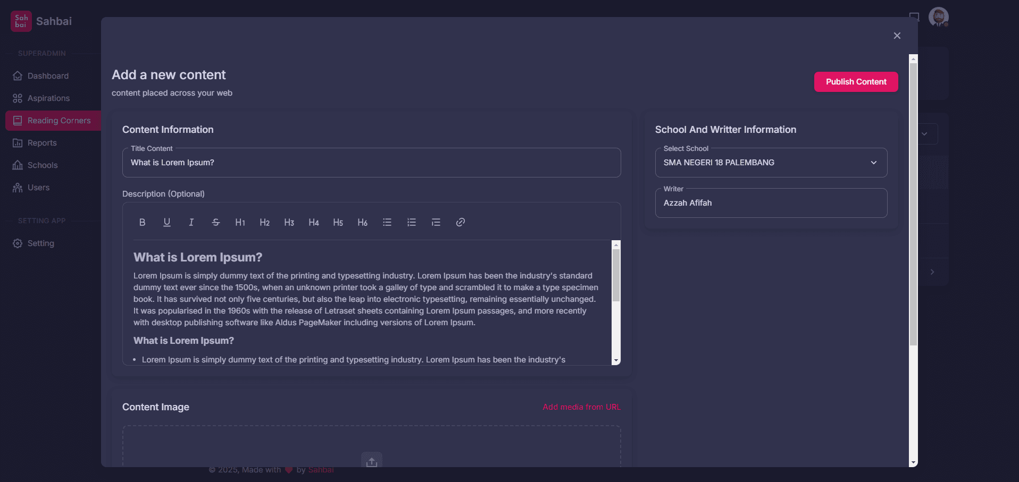The image size is (1019, 482).
Task: Click the right arrow chevron on the side
Action: point(932,272)
